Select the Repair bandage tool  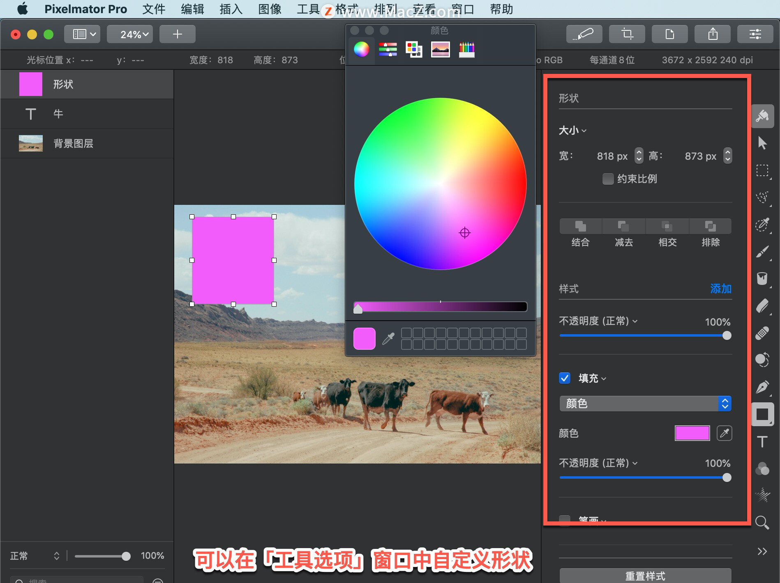point(762,333)
